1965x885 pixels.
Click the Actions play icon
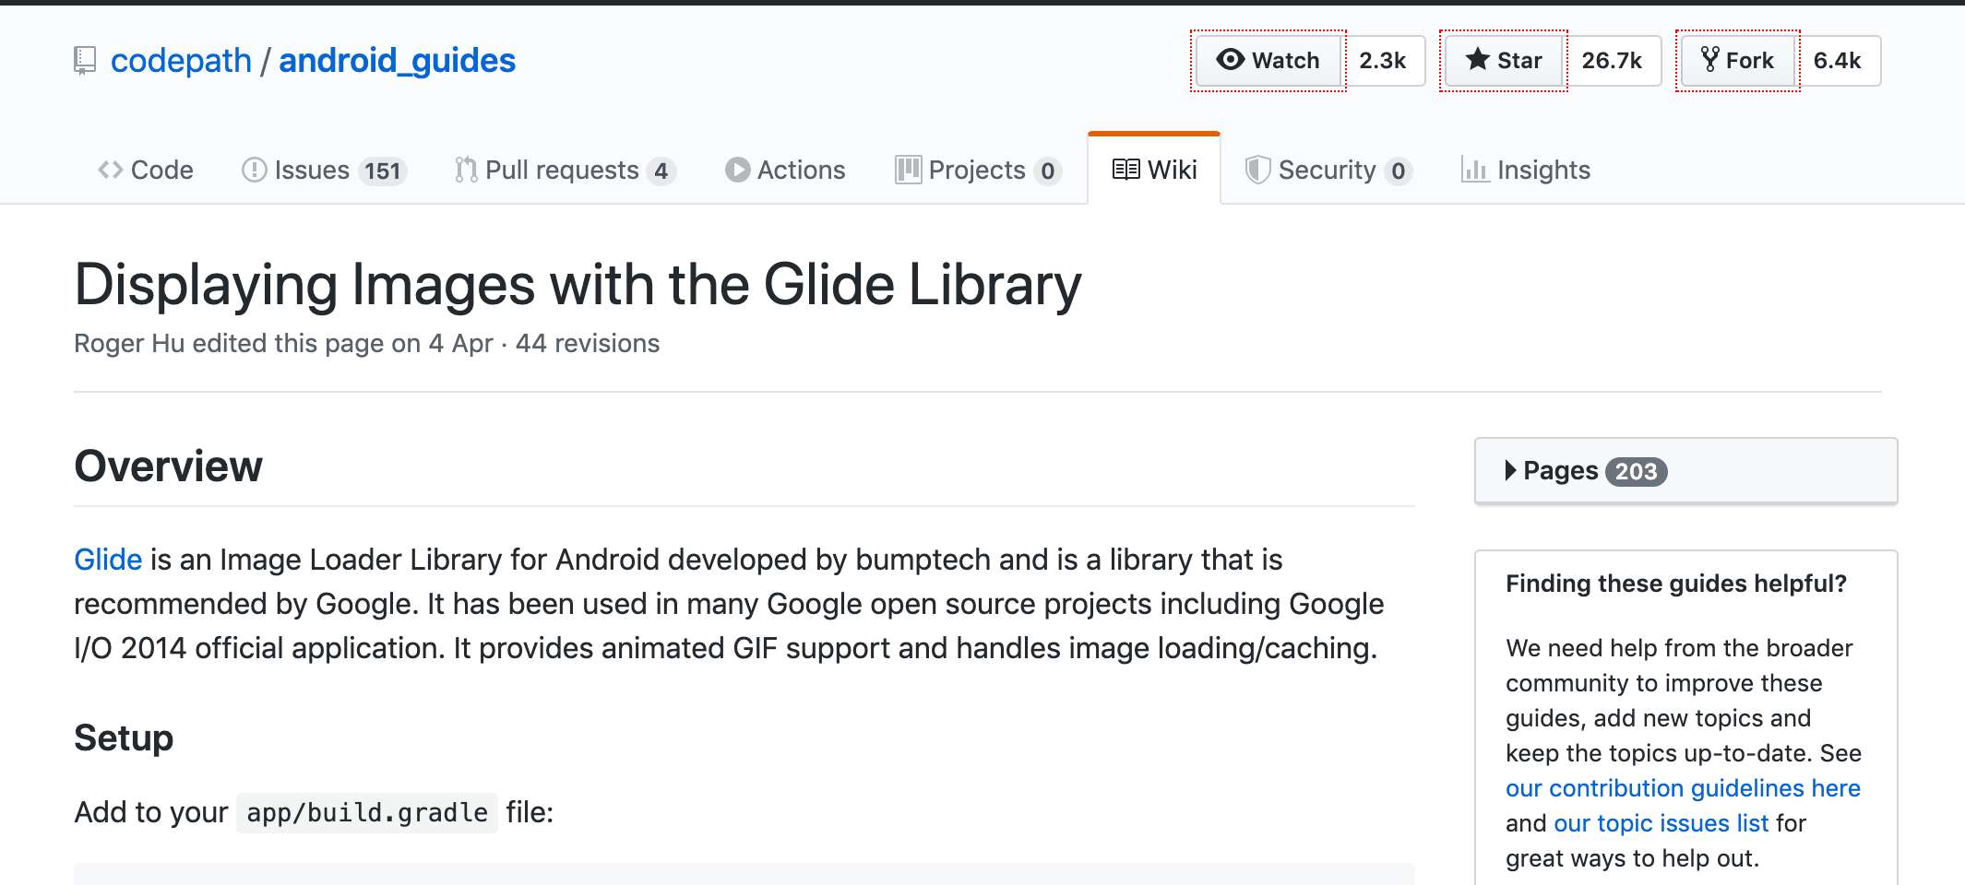click(737, 170)
